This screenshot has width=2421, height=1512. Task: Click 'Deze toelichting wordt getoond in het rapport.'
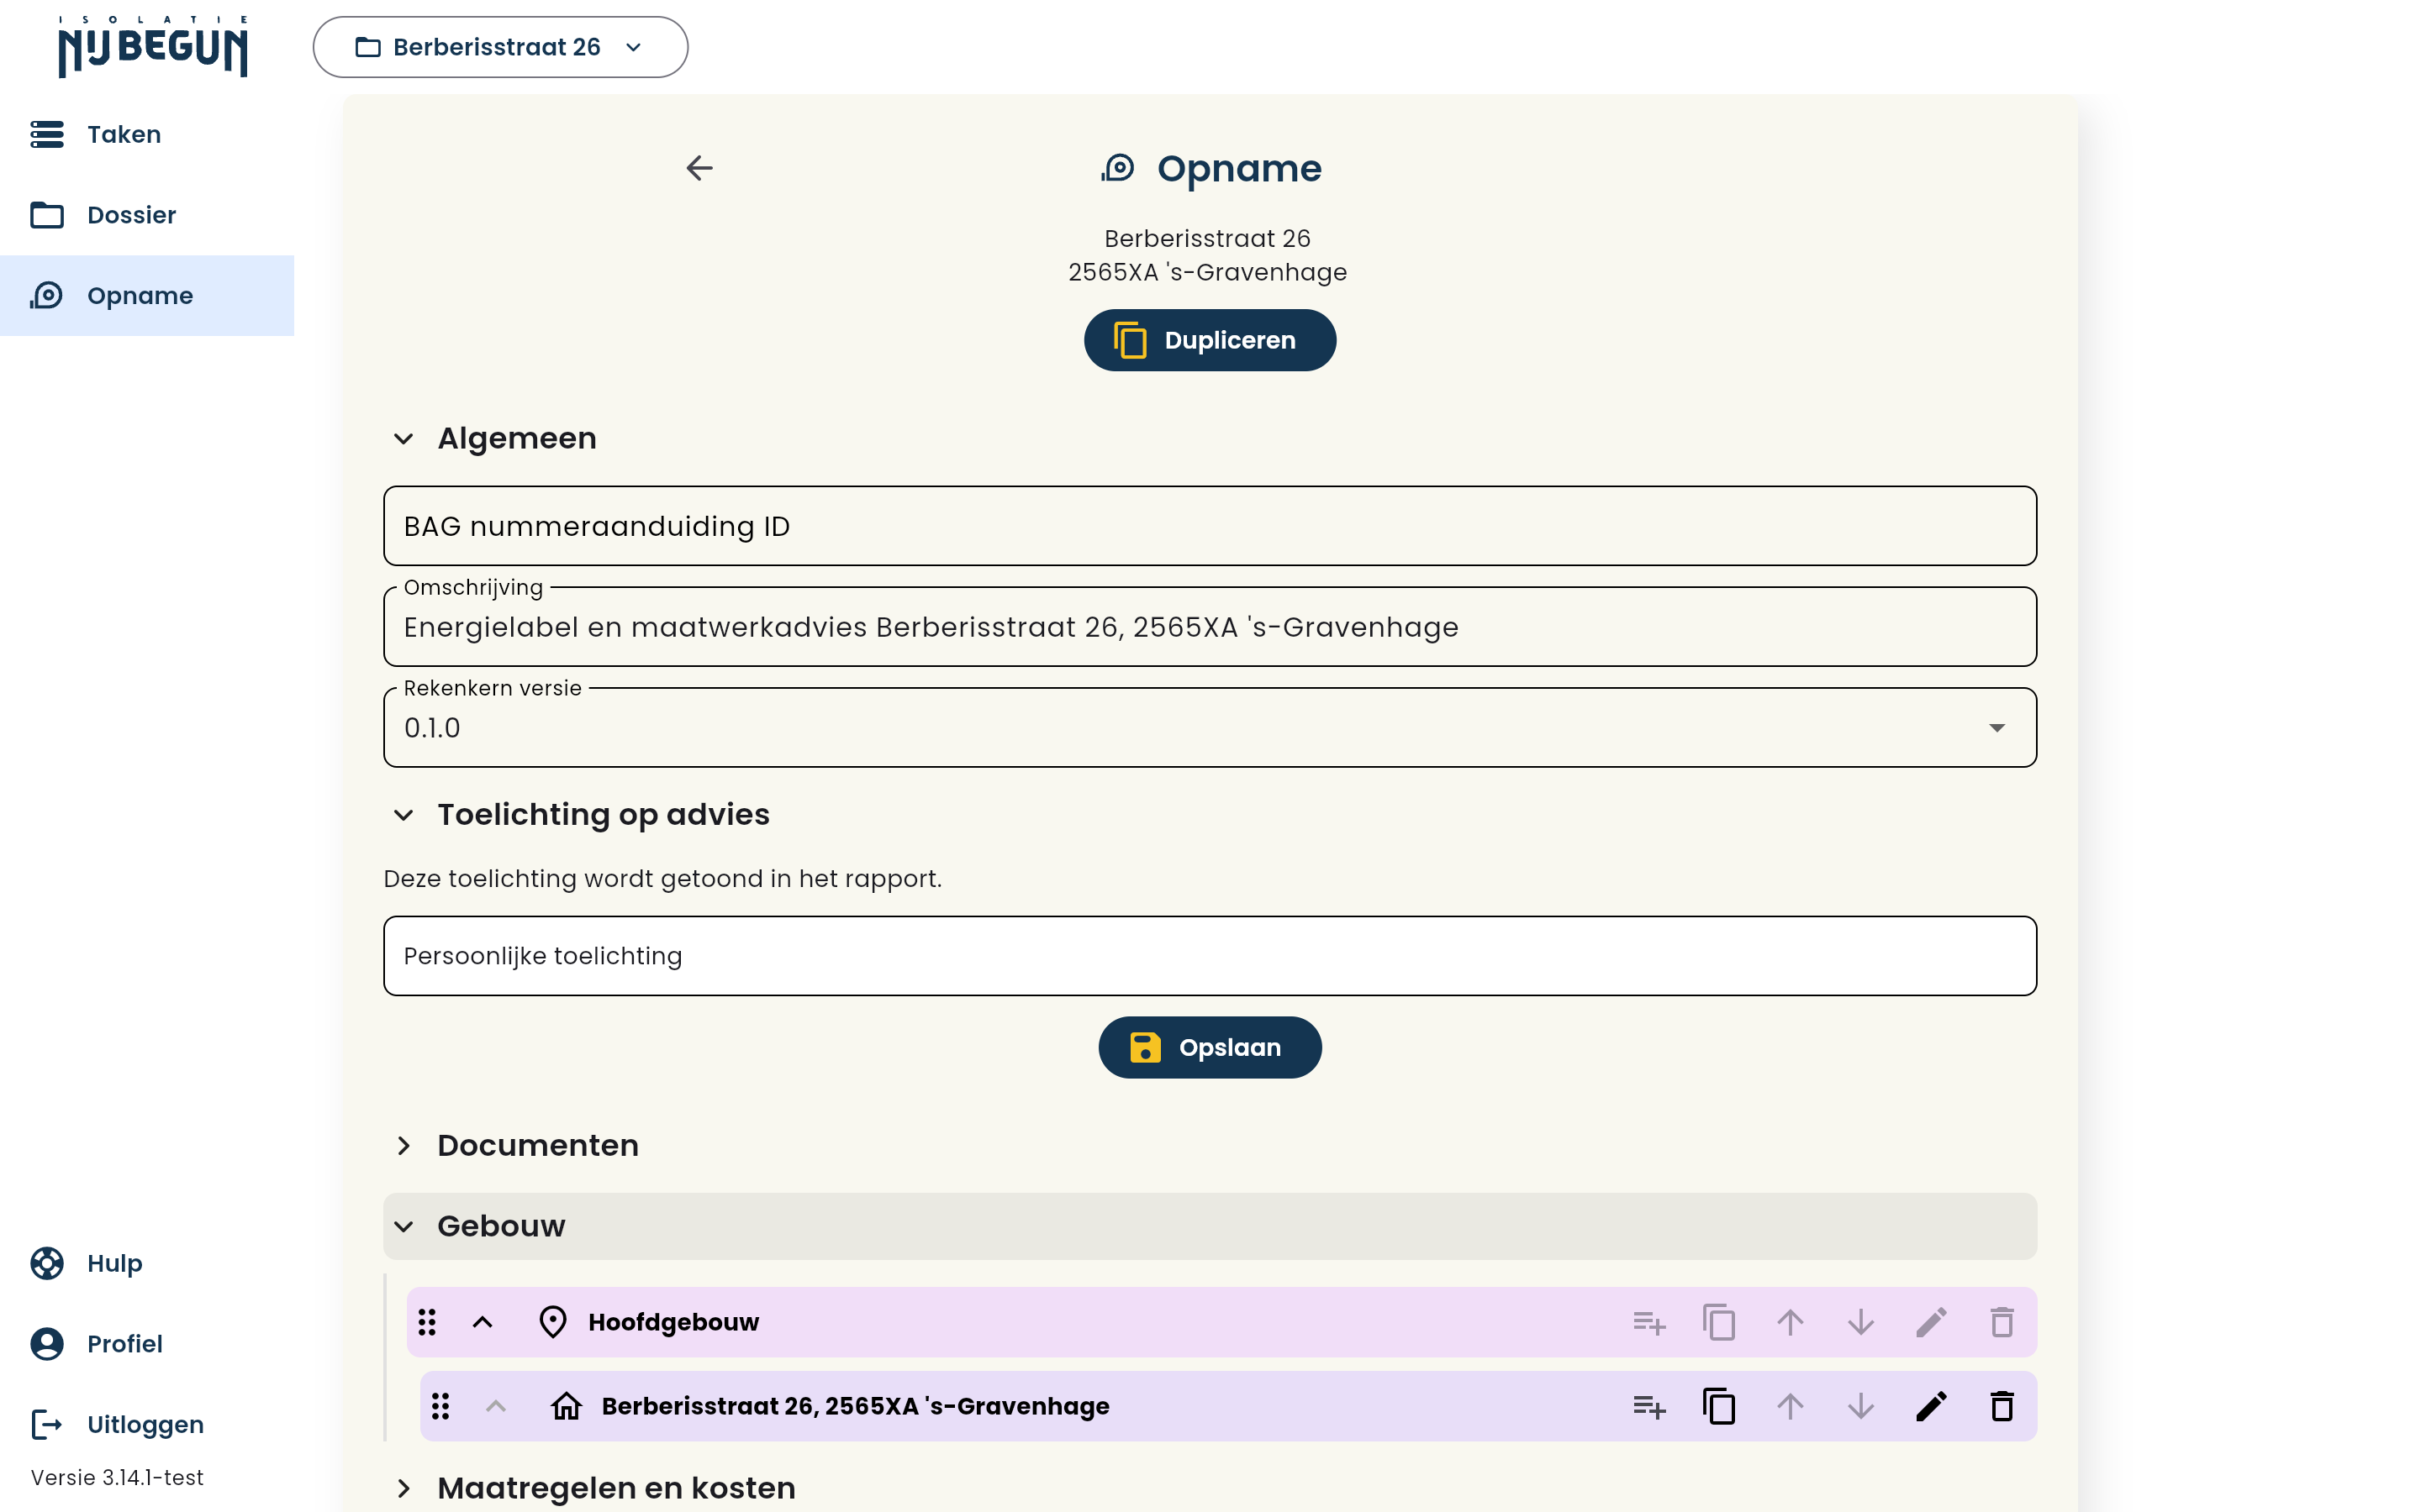(x=662, y=878)
